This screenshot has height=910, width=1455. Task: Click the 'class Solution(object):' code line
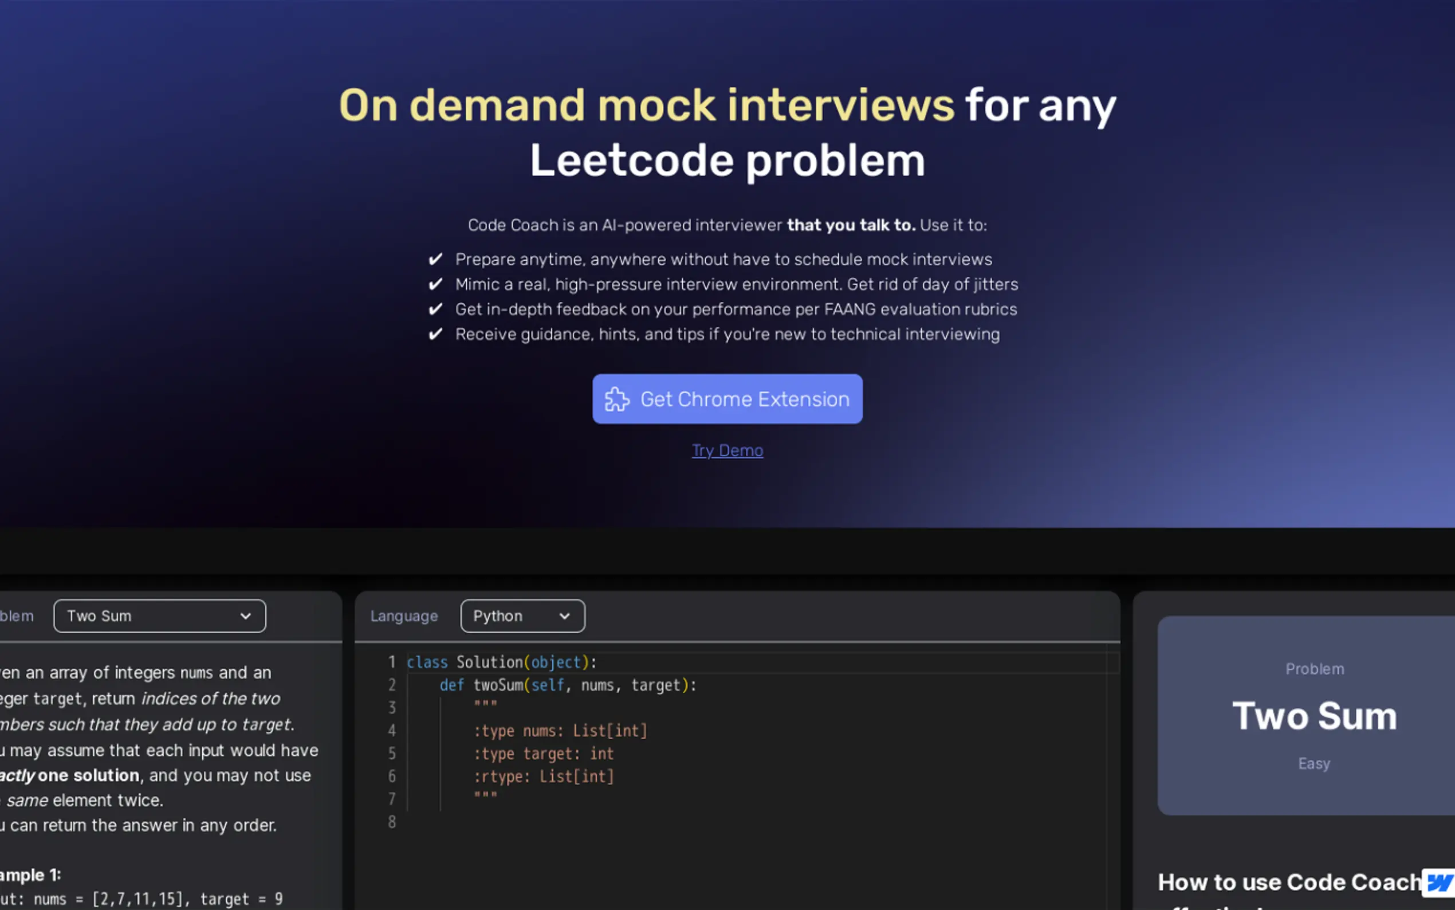click(x=501, y=662)
